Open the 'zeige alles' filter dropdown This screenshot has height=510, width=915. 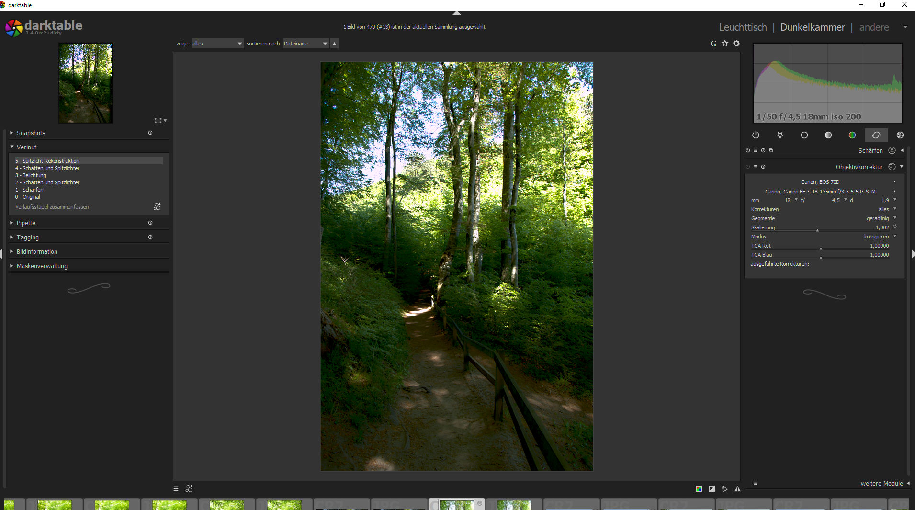pyautogui.click(x=217, y=44)
